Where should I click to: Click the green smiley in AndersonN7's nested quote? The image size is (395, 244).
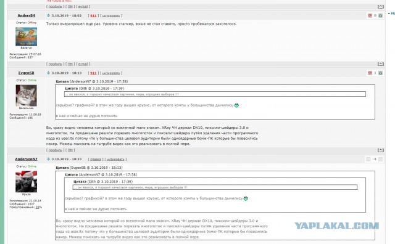pyautogui.click(x=246, y=198)
